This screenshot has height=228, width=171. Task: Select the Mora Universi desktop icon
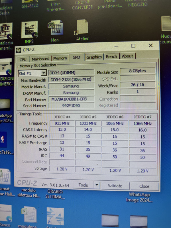coord(55,5)
